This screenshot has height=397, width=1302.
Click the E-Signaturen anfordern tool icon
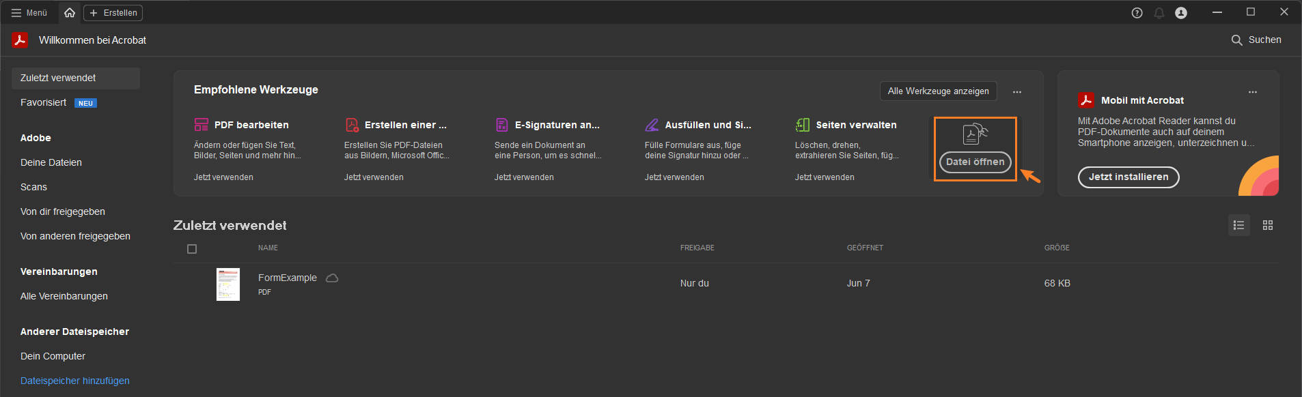click(x=502, y=125)
